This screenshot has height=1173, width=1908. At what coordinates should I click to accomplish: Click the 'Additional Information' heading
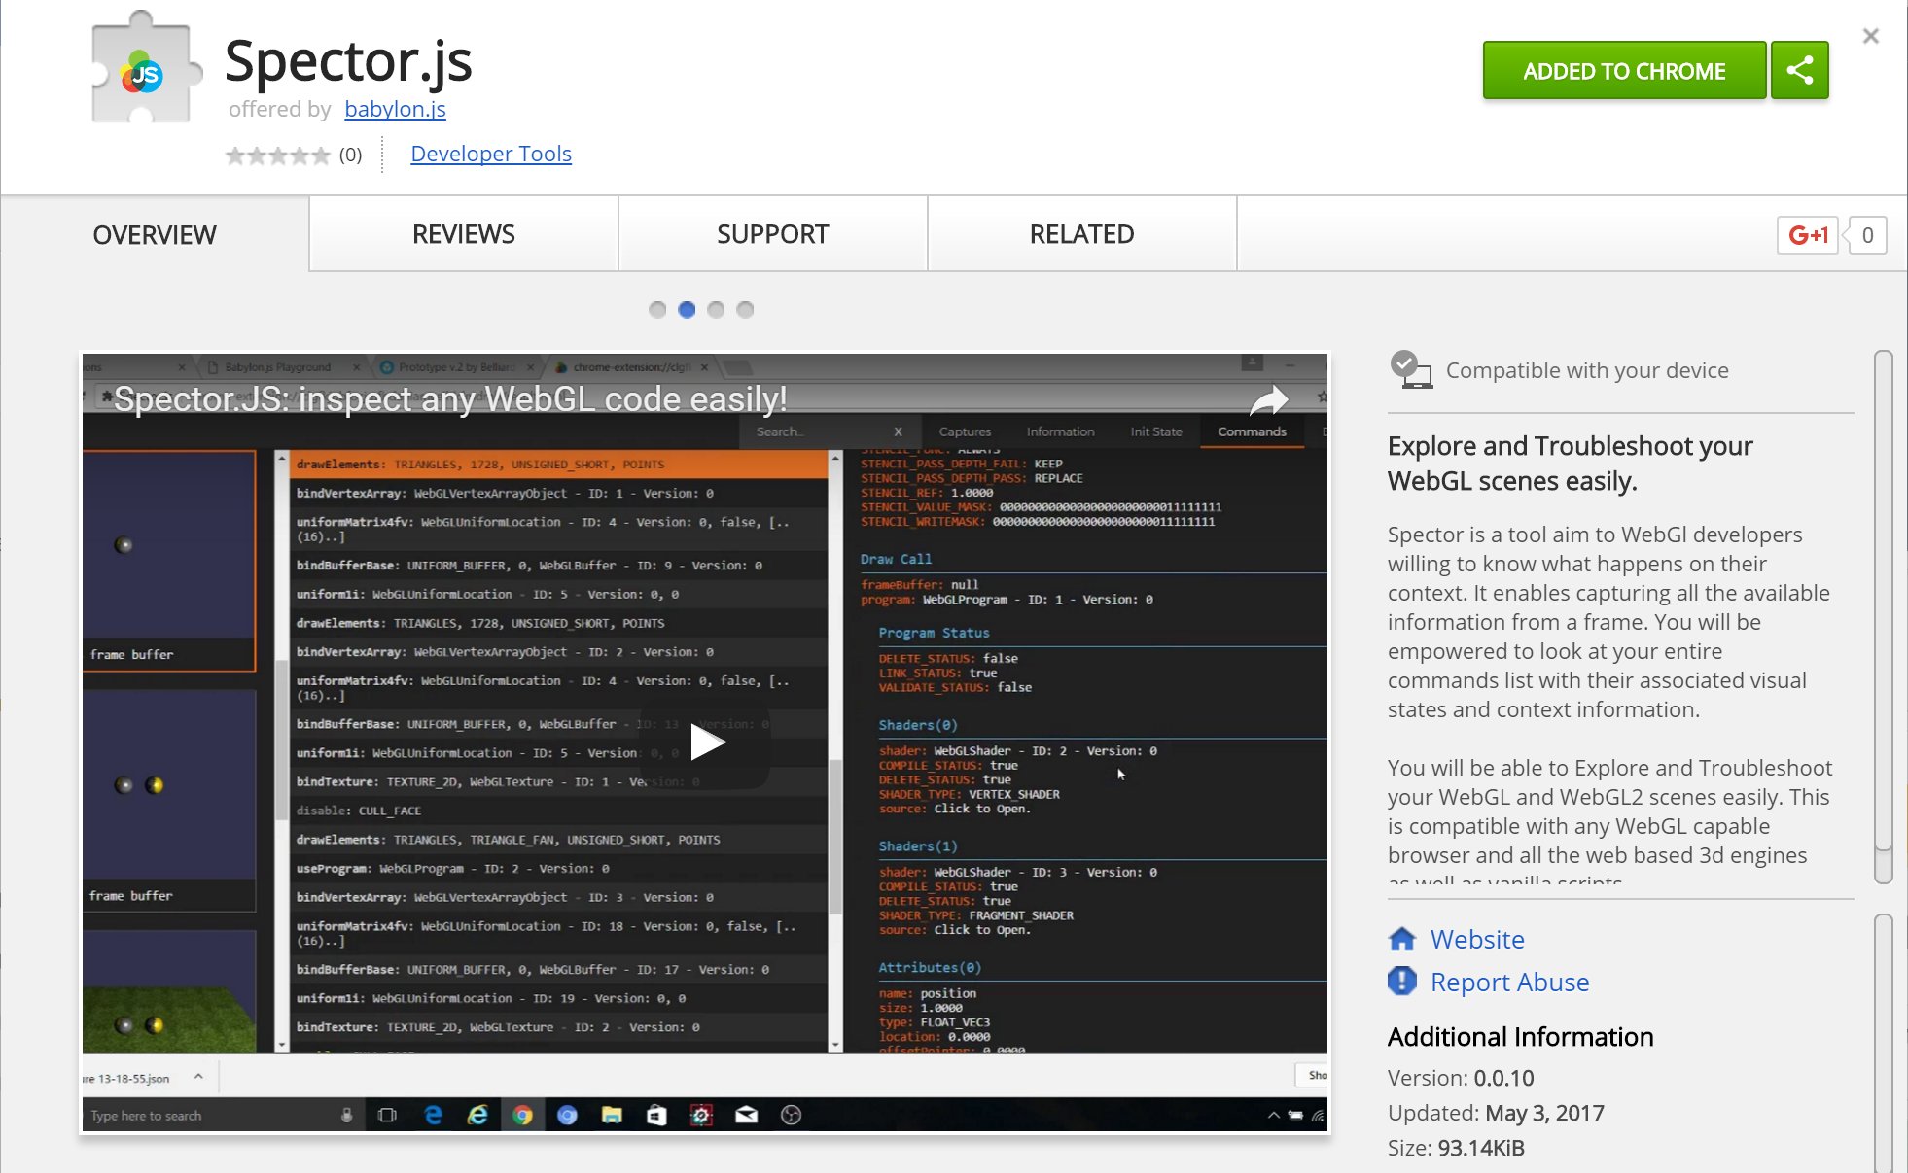coord(1520,1037)
